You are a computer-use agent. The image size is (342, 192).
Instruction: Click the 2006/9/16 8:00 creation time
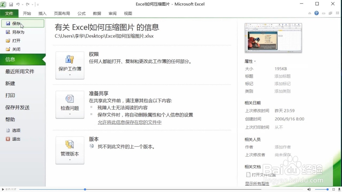point(289,119)
